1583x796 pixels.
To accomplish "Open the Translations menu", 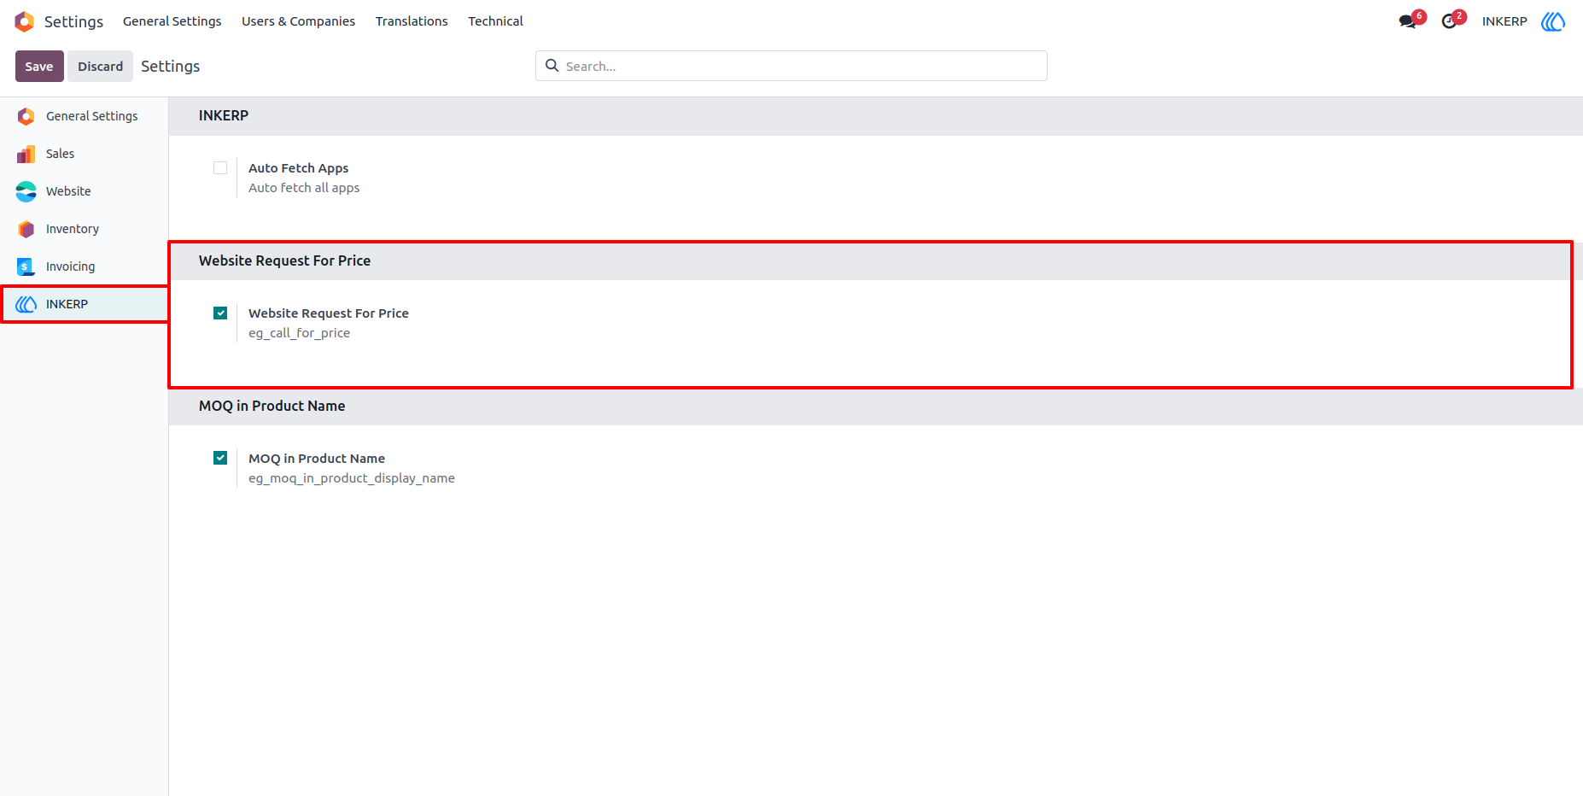I will coord(412,21).
